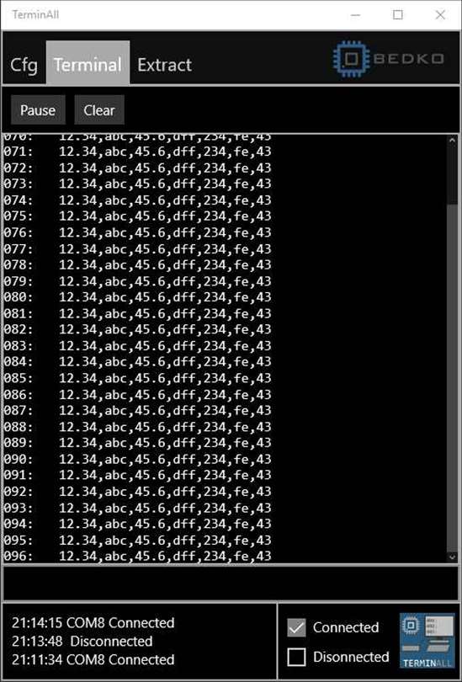Select terminal line 096
Image resolution: width=462 pixels, height=682 pixels.
[x=137, y=556]
